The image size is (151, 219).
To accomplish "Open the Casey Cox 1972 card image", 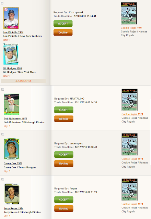I will pyautogui.click(x=12, y=149).
